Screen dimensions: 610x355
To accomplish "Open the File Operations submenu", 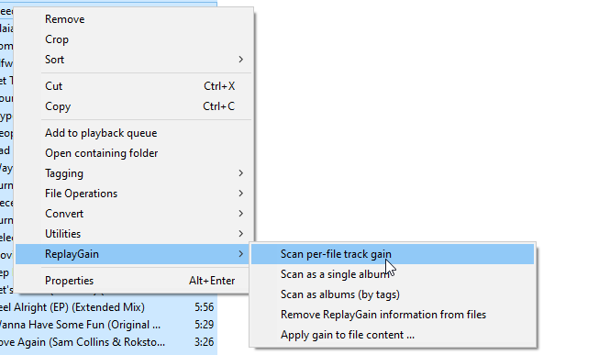I will [x=134, y=194].
